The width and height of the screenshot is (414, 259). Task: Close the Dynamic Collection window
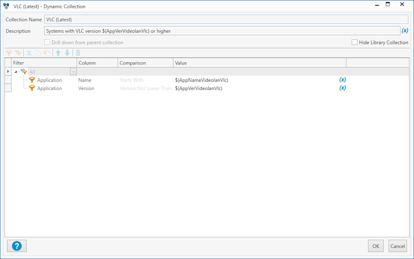[402, 4]
